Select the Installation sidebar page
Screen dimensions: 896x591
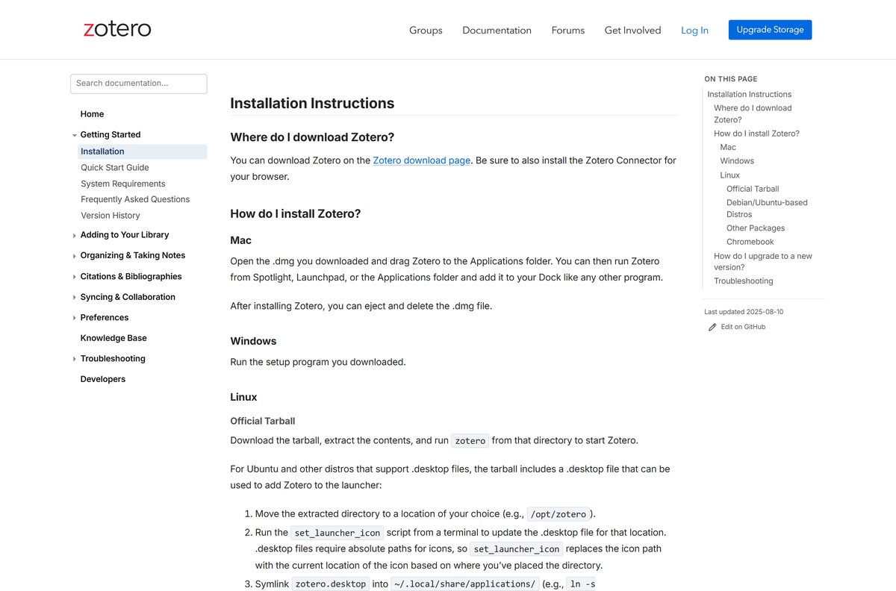[x=142, y=151]
